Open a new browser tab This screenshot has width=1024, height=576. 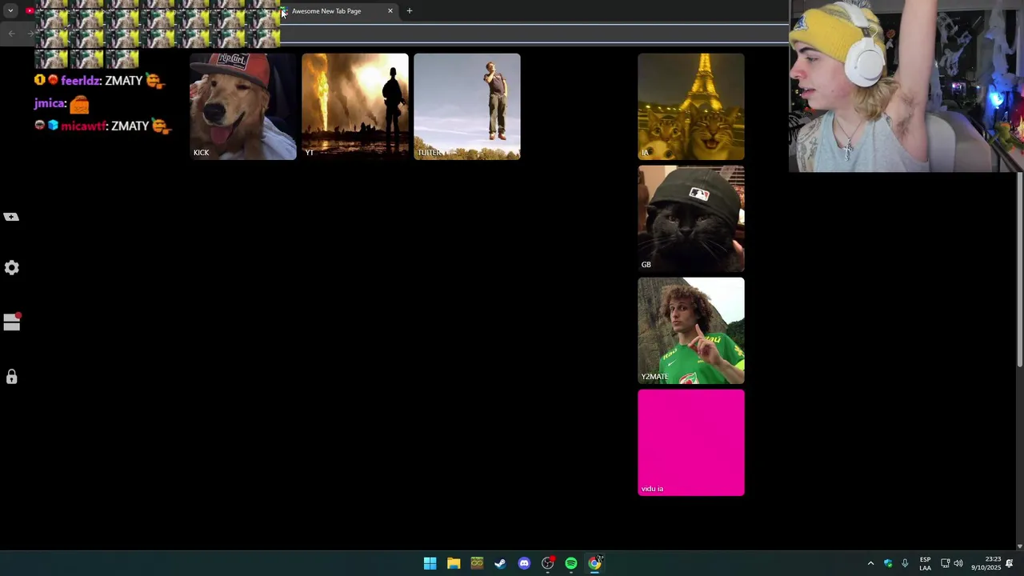coord(410,11)
